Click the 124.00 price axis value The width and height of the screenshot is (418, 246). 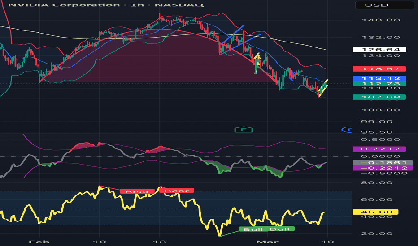click(x=380, y=55)
